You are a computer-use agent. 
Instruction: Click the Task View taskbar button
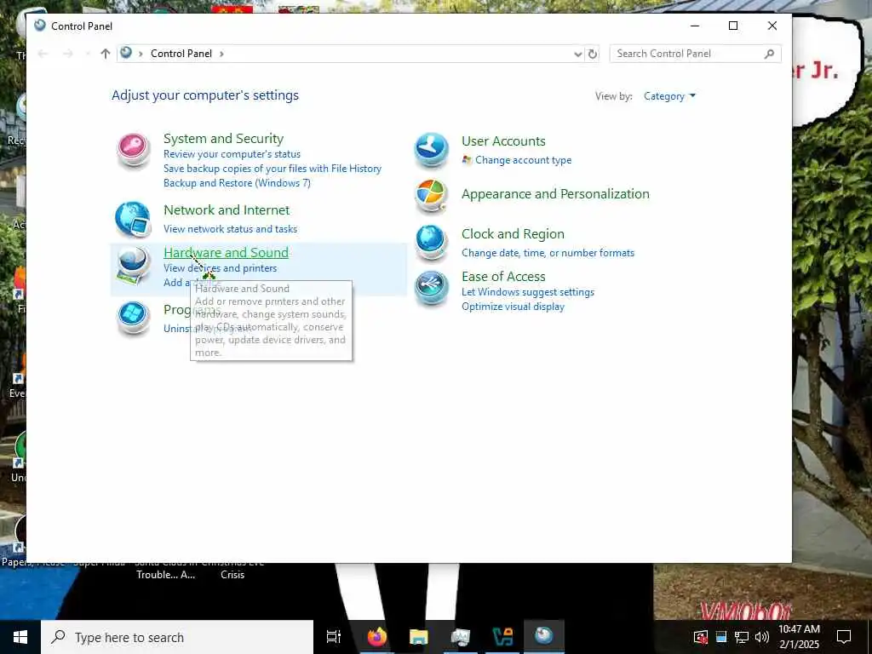334,637
